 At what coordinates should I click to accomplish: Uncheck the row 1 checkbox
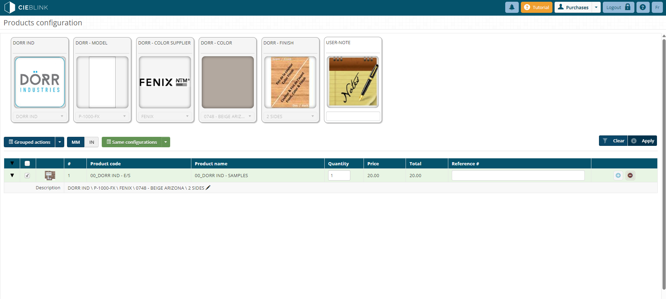point(27,175)
